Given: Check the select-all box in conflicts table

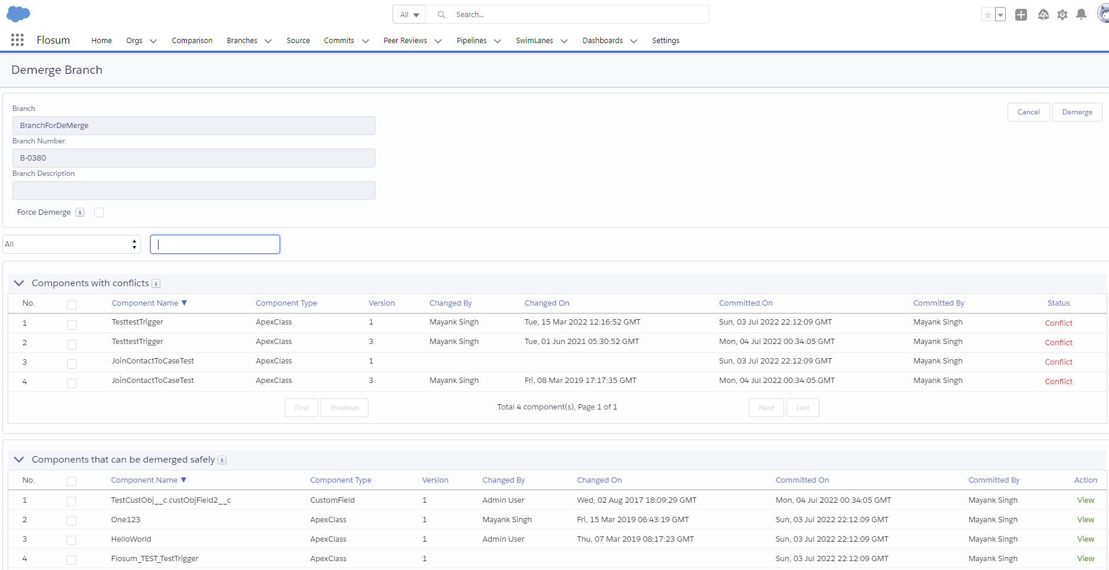Looking at the screenshot, I should (x=72, y=304).
